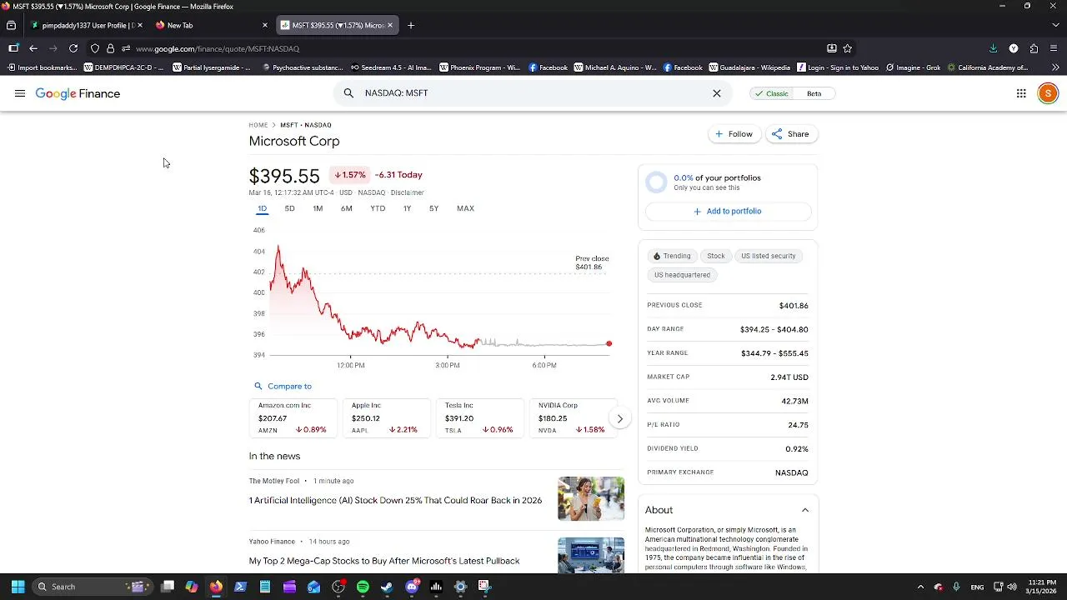
Task: Switch to pimpdaddy1337 User Profile tab
Action: click(87, 25)
